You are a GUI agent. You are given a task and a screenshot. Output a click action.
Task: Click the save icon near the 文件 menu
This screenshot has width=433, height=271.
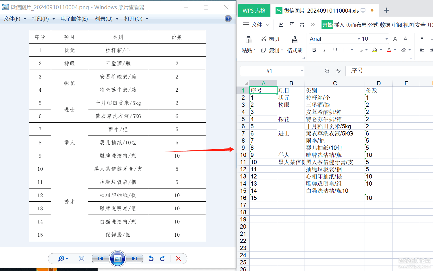(281, 25)
